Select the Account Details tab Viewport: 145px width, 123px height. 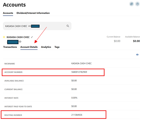pos(29,47)
